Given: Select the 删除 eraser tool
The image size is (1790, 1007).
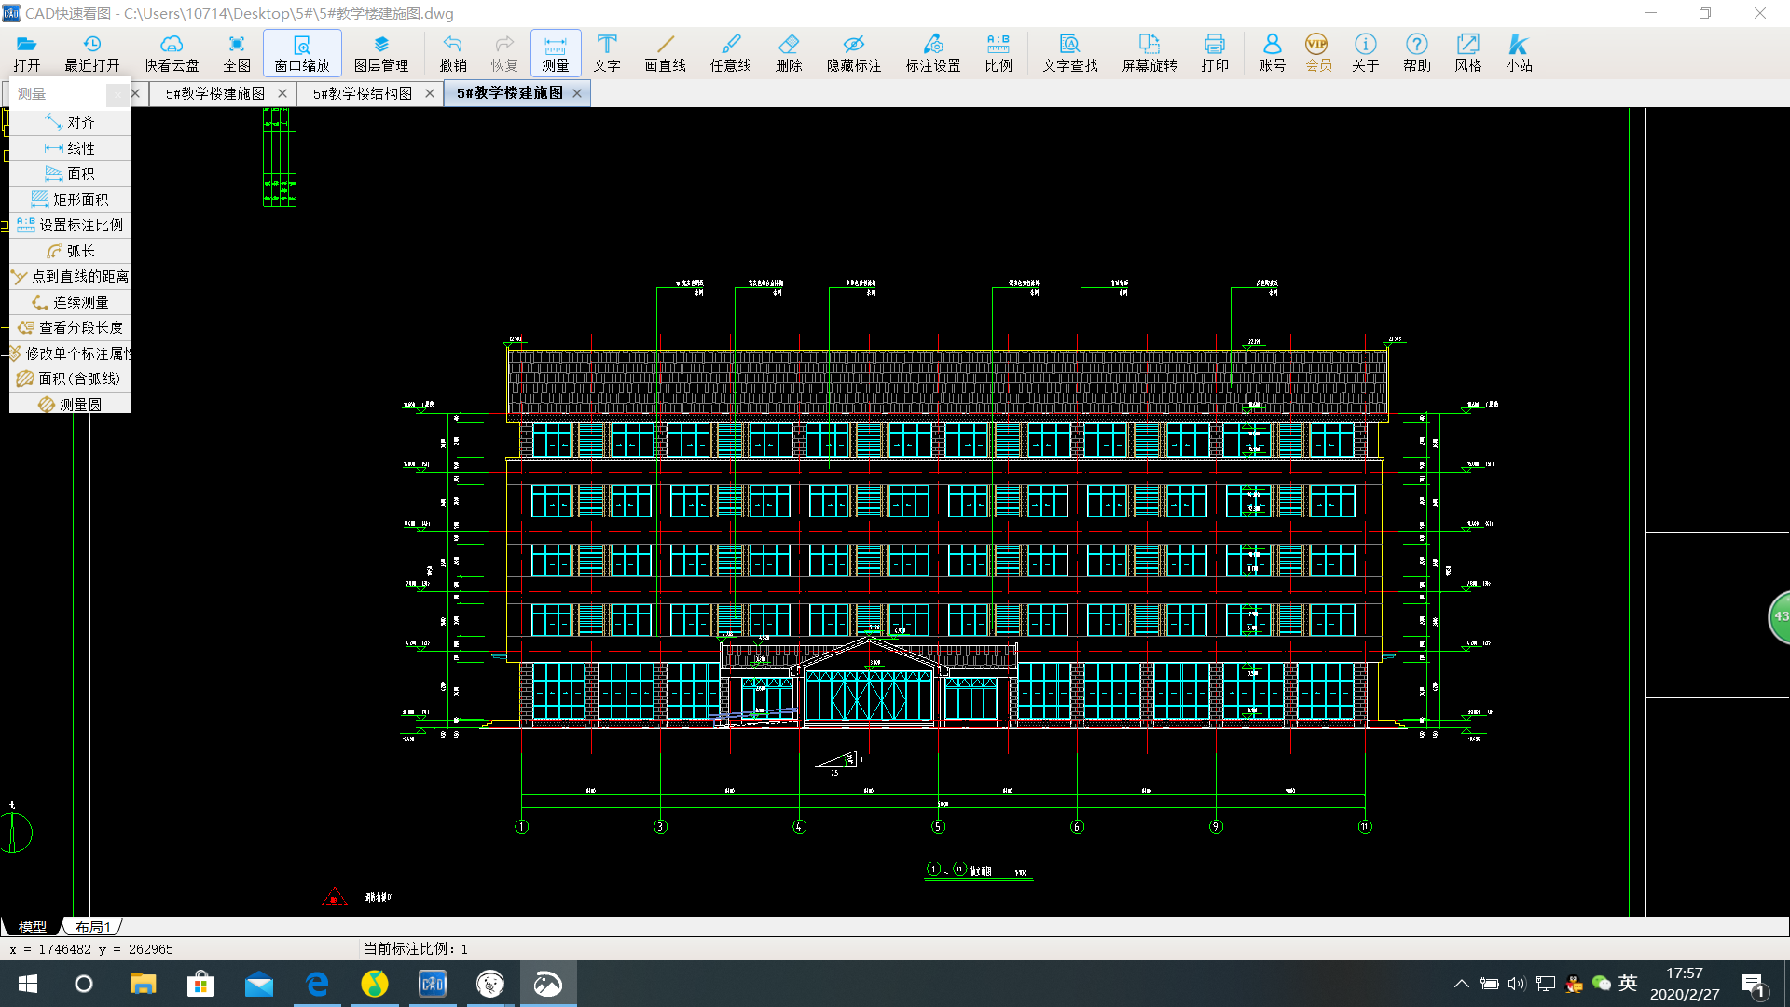Looking at the screenshot, I should click(789, 53).
